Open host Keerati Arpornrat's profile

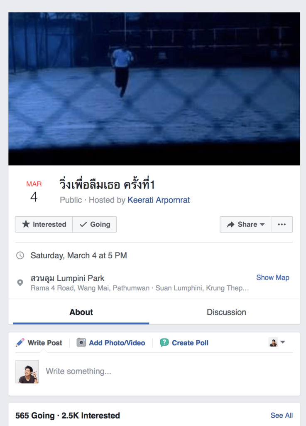(159, 200)
